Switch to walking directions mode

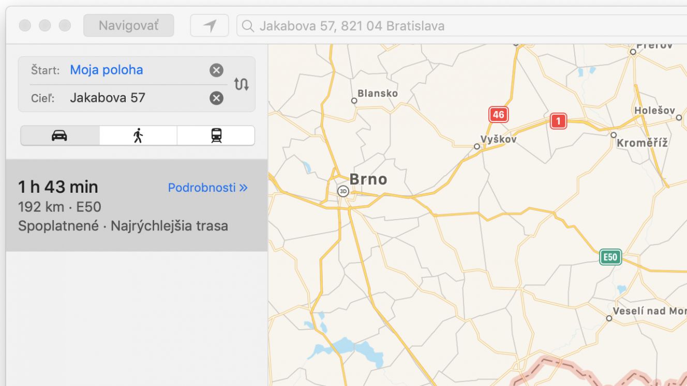(x=138, y=135)
